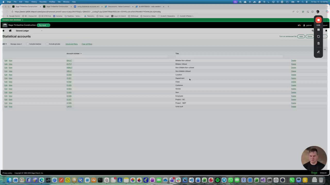
Task: Click the favorite star icon in address bar
Action: [298, 12]
